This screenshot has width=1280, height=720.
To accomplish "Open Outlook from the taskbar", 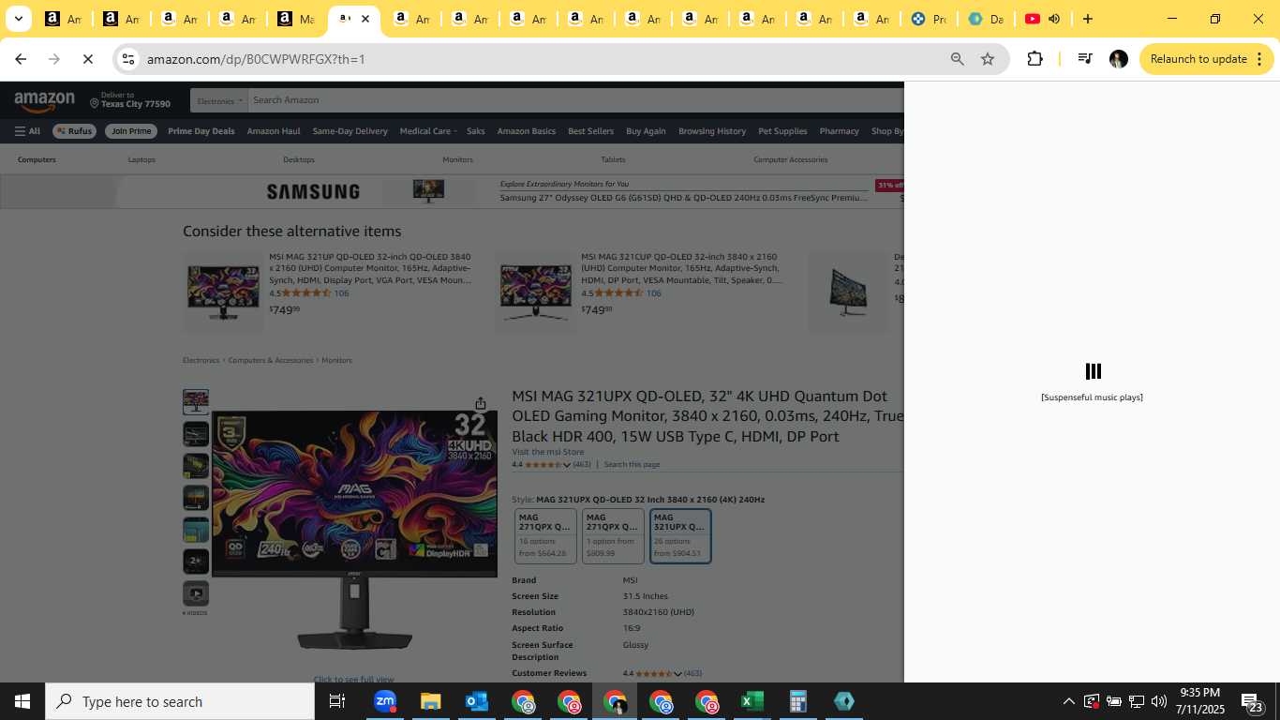I will pyautogui.click(x=477, y=701).
